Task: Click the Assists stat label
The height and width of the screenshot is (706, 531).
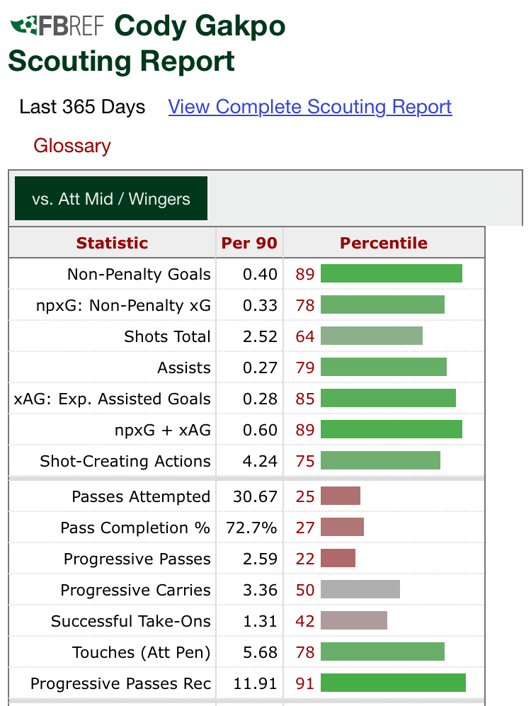Action: pos(184,368)
